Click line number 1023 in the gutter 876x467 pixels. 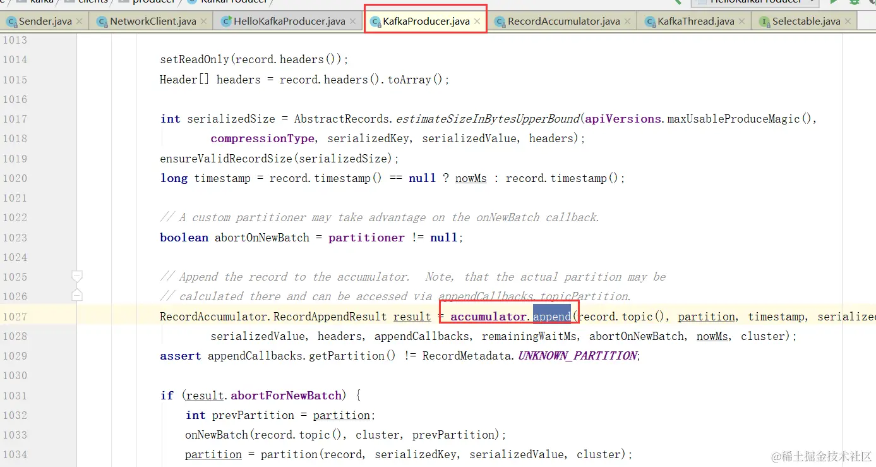[15, 238]
